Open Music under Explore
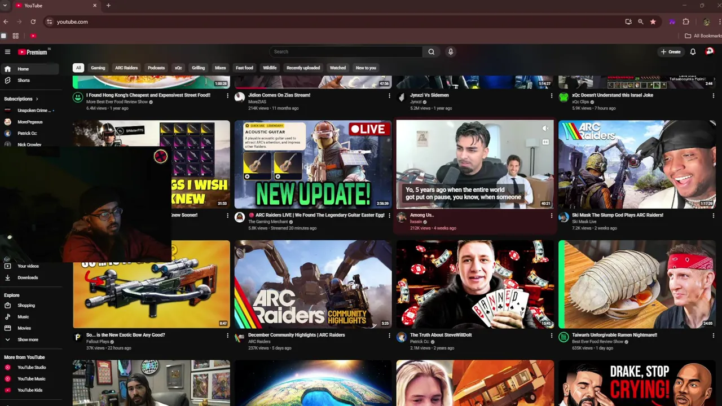The height and width of the screenshot is (406, 722). [x=23, y=317]
